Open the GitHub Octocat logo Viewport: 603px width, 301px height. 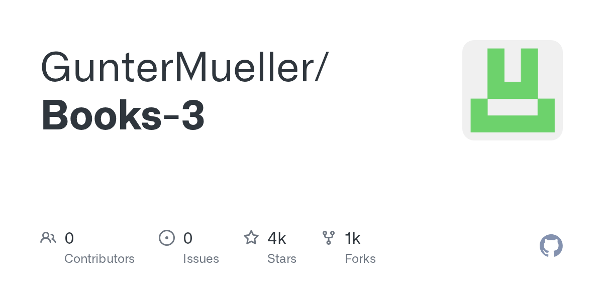(x=551, y=246)
